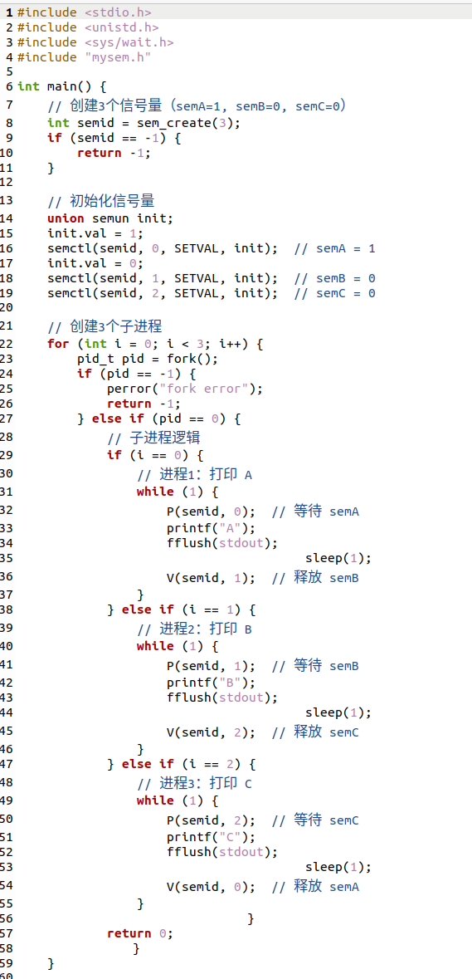Click the 'if (pid == -1) {' line
The width and height of the screenshot is (472, 979).
tap(137, 374)
